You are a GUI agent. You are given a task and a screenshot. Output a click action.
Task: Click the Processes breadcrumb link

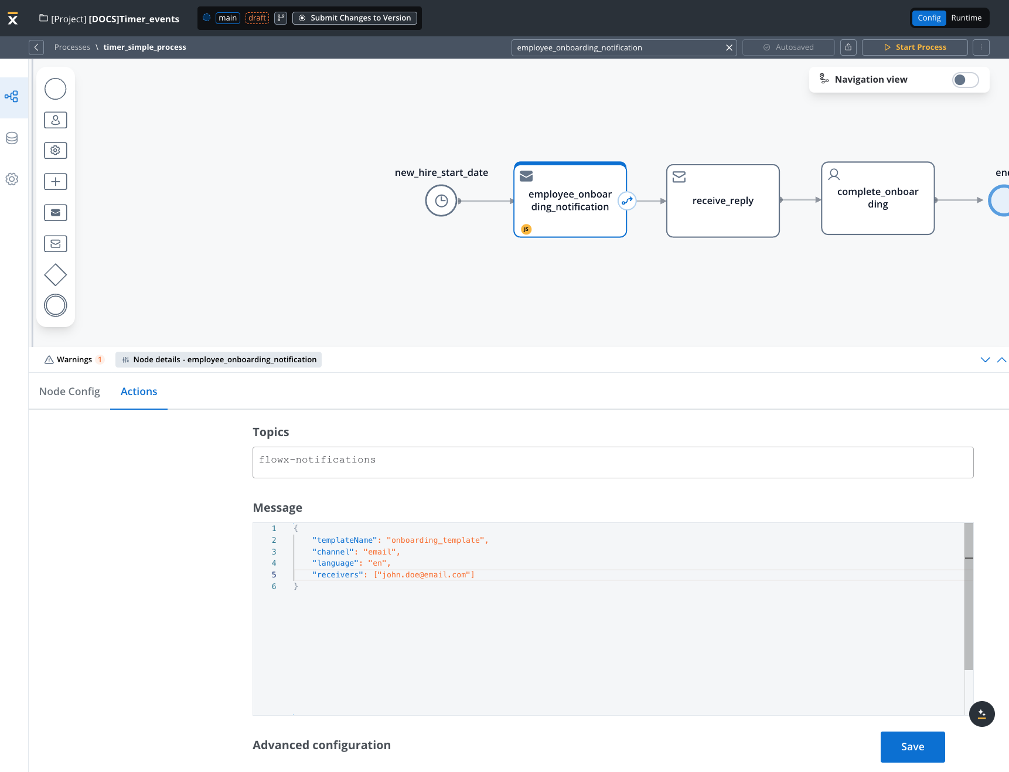point(72,47)
